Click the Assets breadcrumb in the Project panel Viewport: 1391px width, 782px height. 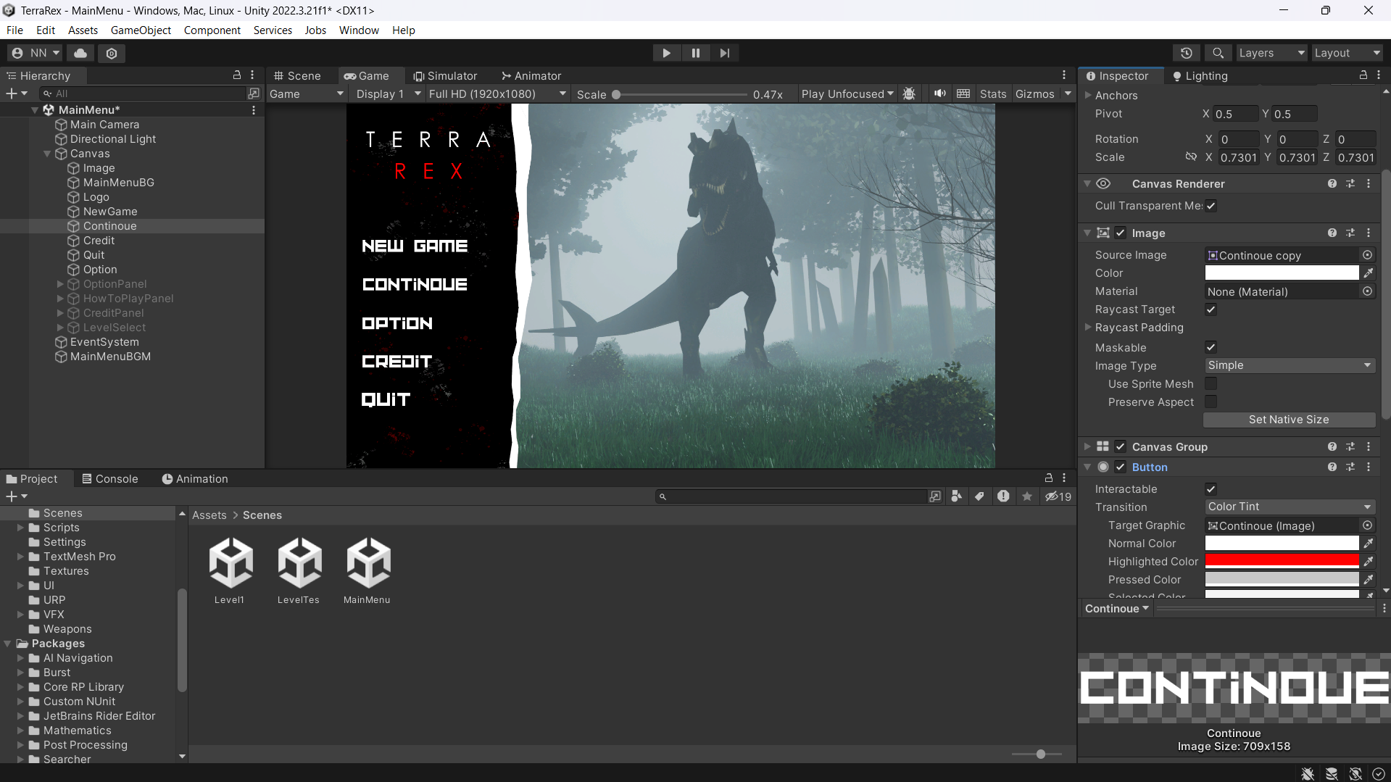tap(209, 515)
